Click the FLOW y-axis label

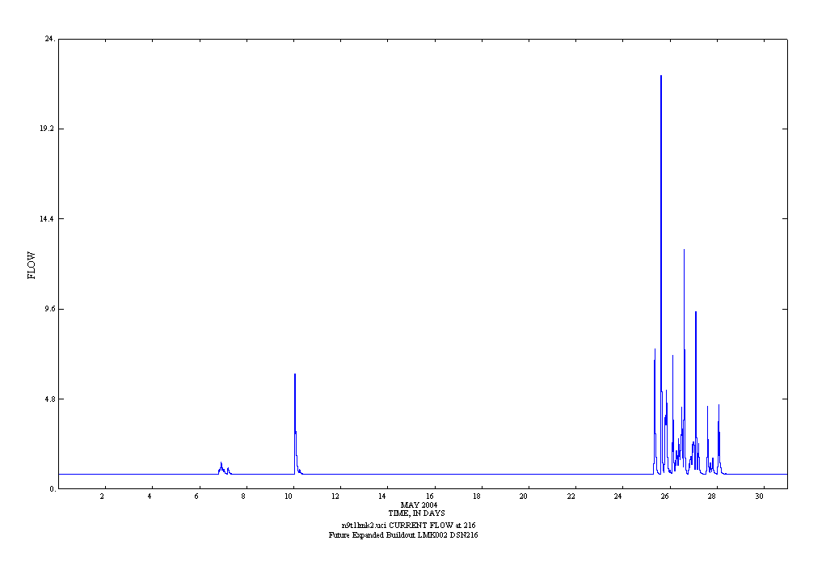(x=32, y=265)
